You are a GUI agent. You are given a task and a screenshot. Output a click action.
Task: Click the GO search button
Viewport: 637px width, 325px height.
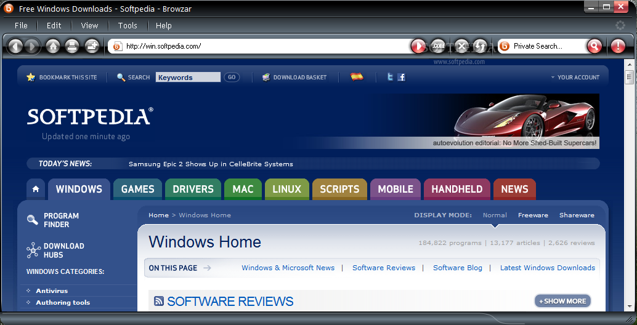click(x=232, y=77)
